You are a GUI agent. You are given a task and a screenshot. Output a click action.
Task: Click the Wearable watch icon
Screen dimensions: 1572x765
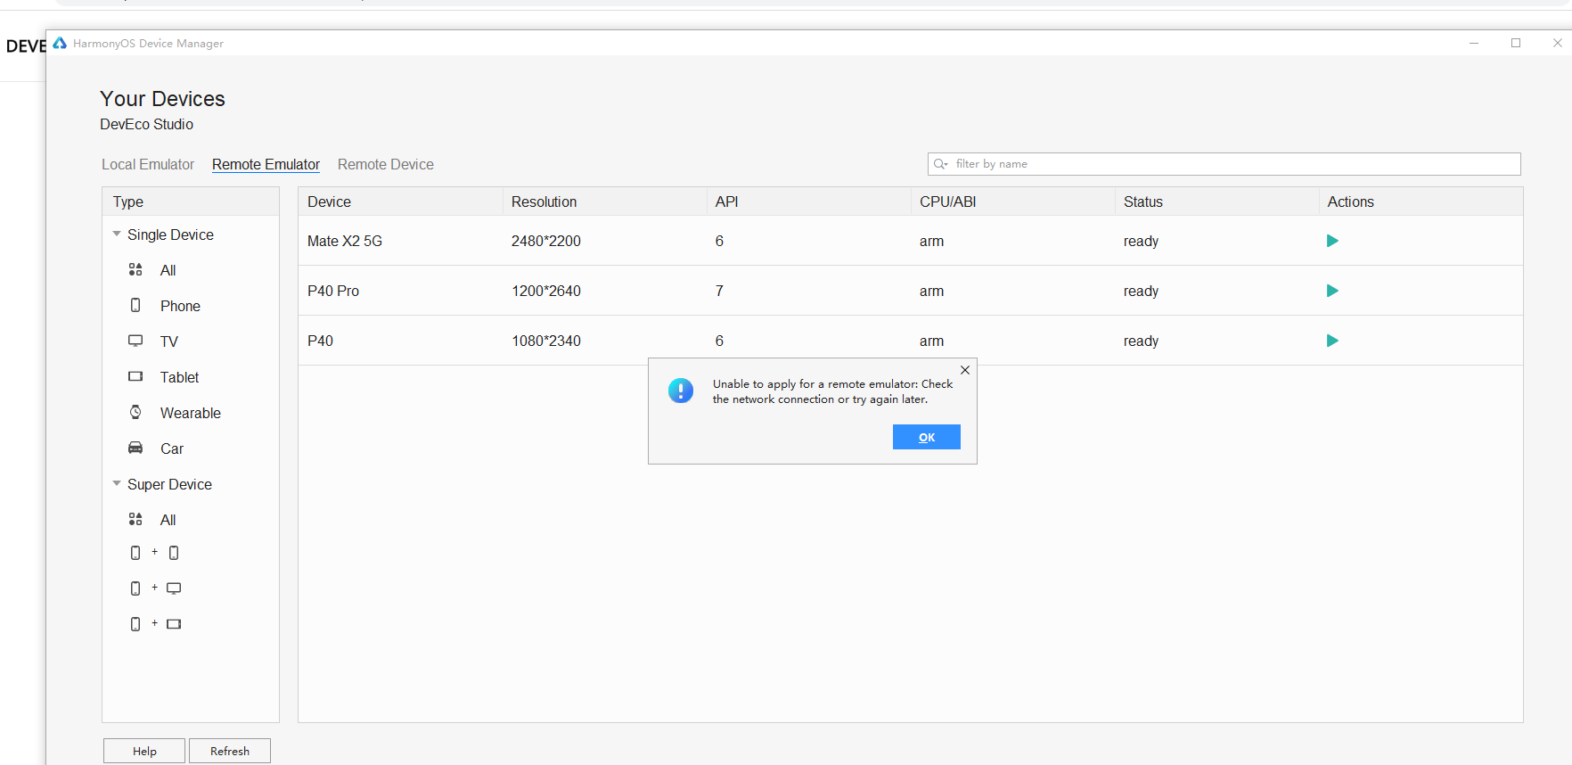[x=135, y=412]
